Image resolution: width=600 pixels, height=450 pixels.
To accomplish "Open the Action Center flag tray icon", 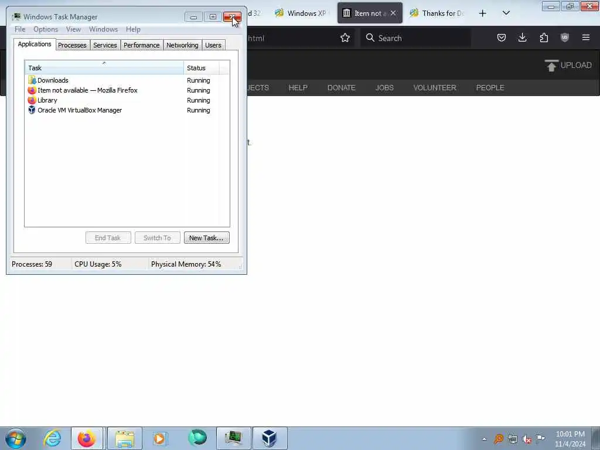I will click(540, 438).
